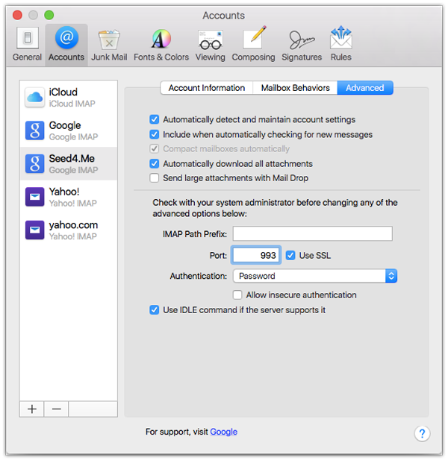Enable allow insecure authentication
The image size is (448, 460).
click(x=237, y=294)
